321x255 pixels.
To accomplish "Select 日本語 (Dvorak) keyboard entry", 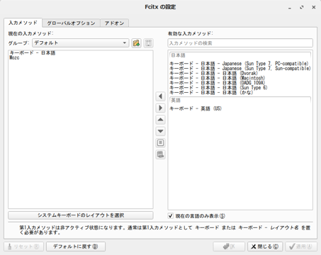I will pos(240,73).
